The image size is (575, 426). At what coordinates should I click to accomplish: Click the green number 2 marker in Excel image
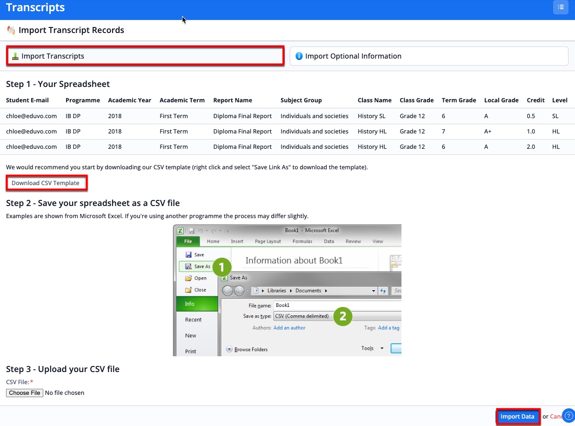[343, 316]
